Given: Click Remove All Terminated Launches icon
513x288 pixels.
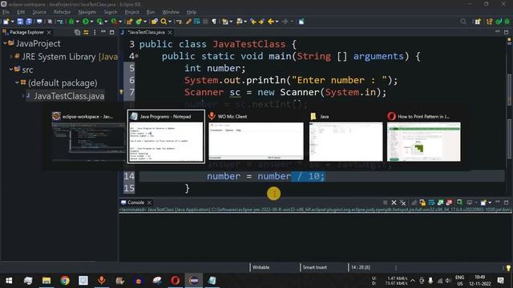Looking at the screenshot, I should tap(402, 202).
